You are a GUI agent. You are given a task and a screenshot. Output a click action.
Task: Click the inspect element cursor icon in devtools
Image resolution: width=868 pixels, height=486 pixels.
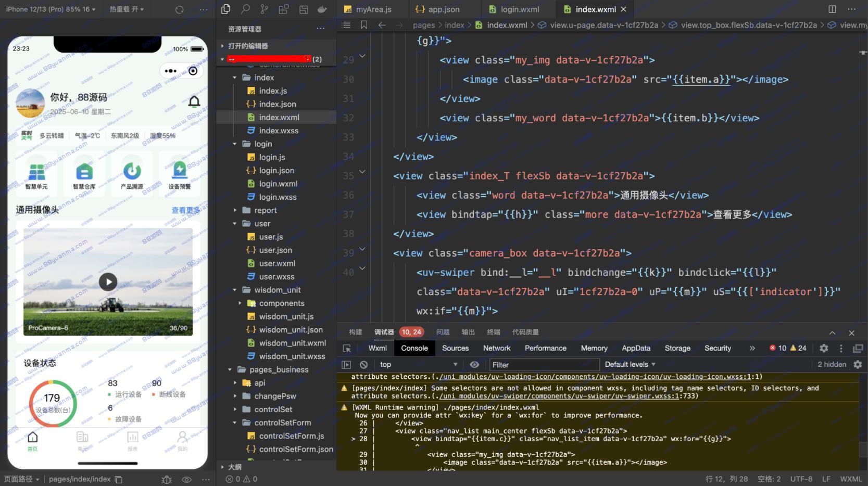(347, 348)
